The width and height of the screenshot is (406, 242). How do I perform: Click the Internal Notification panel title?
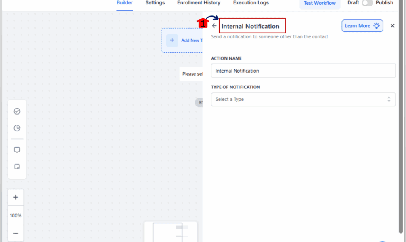(250, 26)
